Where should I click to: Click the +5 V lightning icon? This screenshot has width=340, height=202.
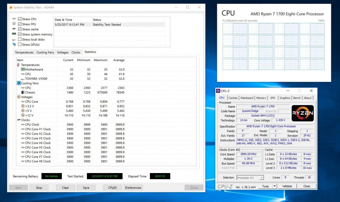click(x=23, y=111)
